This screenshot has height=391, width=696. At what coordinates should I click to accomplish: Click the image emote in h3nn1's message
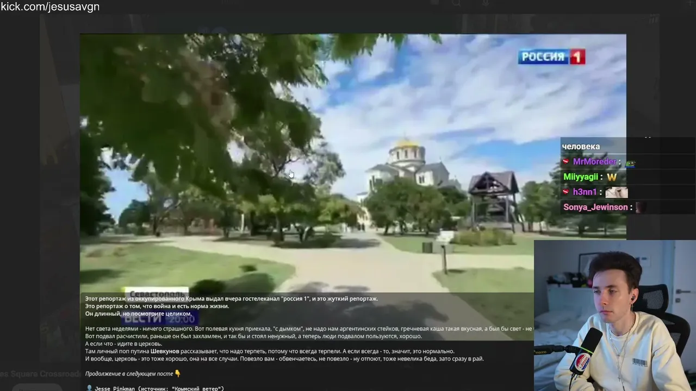pos(617,192)
